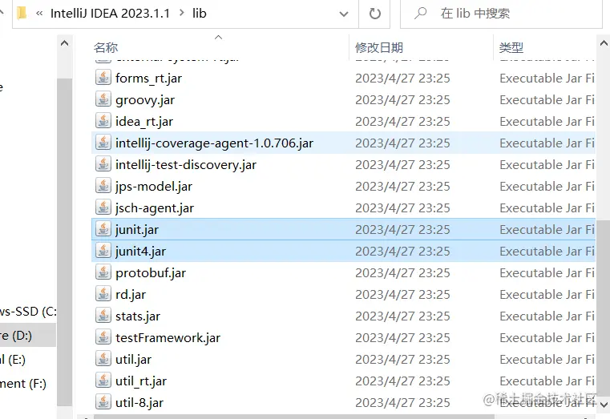610x419 pixels.
Task: Click the jar icon beside junit.jar
Action: click(x=103, y=229)
